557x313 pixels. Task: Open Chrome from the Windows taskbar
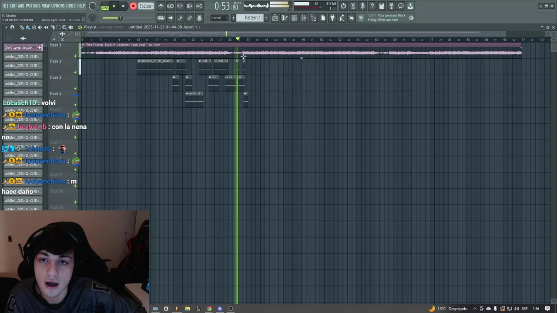click(209, 309)
